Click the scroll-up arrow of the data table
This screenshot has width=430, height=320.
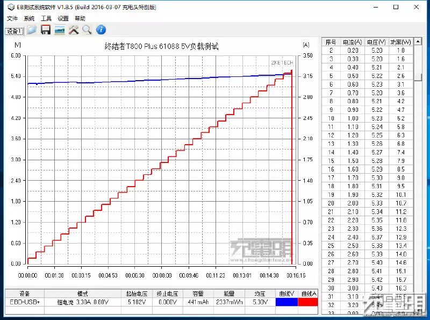pyautogui.click(x=418, y=42)
